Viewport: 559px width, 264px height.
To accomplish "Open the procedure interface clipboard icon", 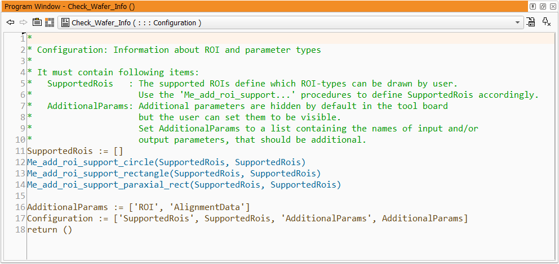I will coord(37,22).
